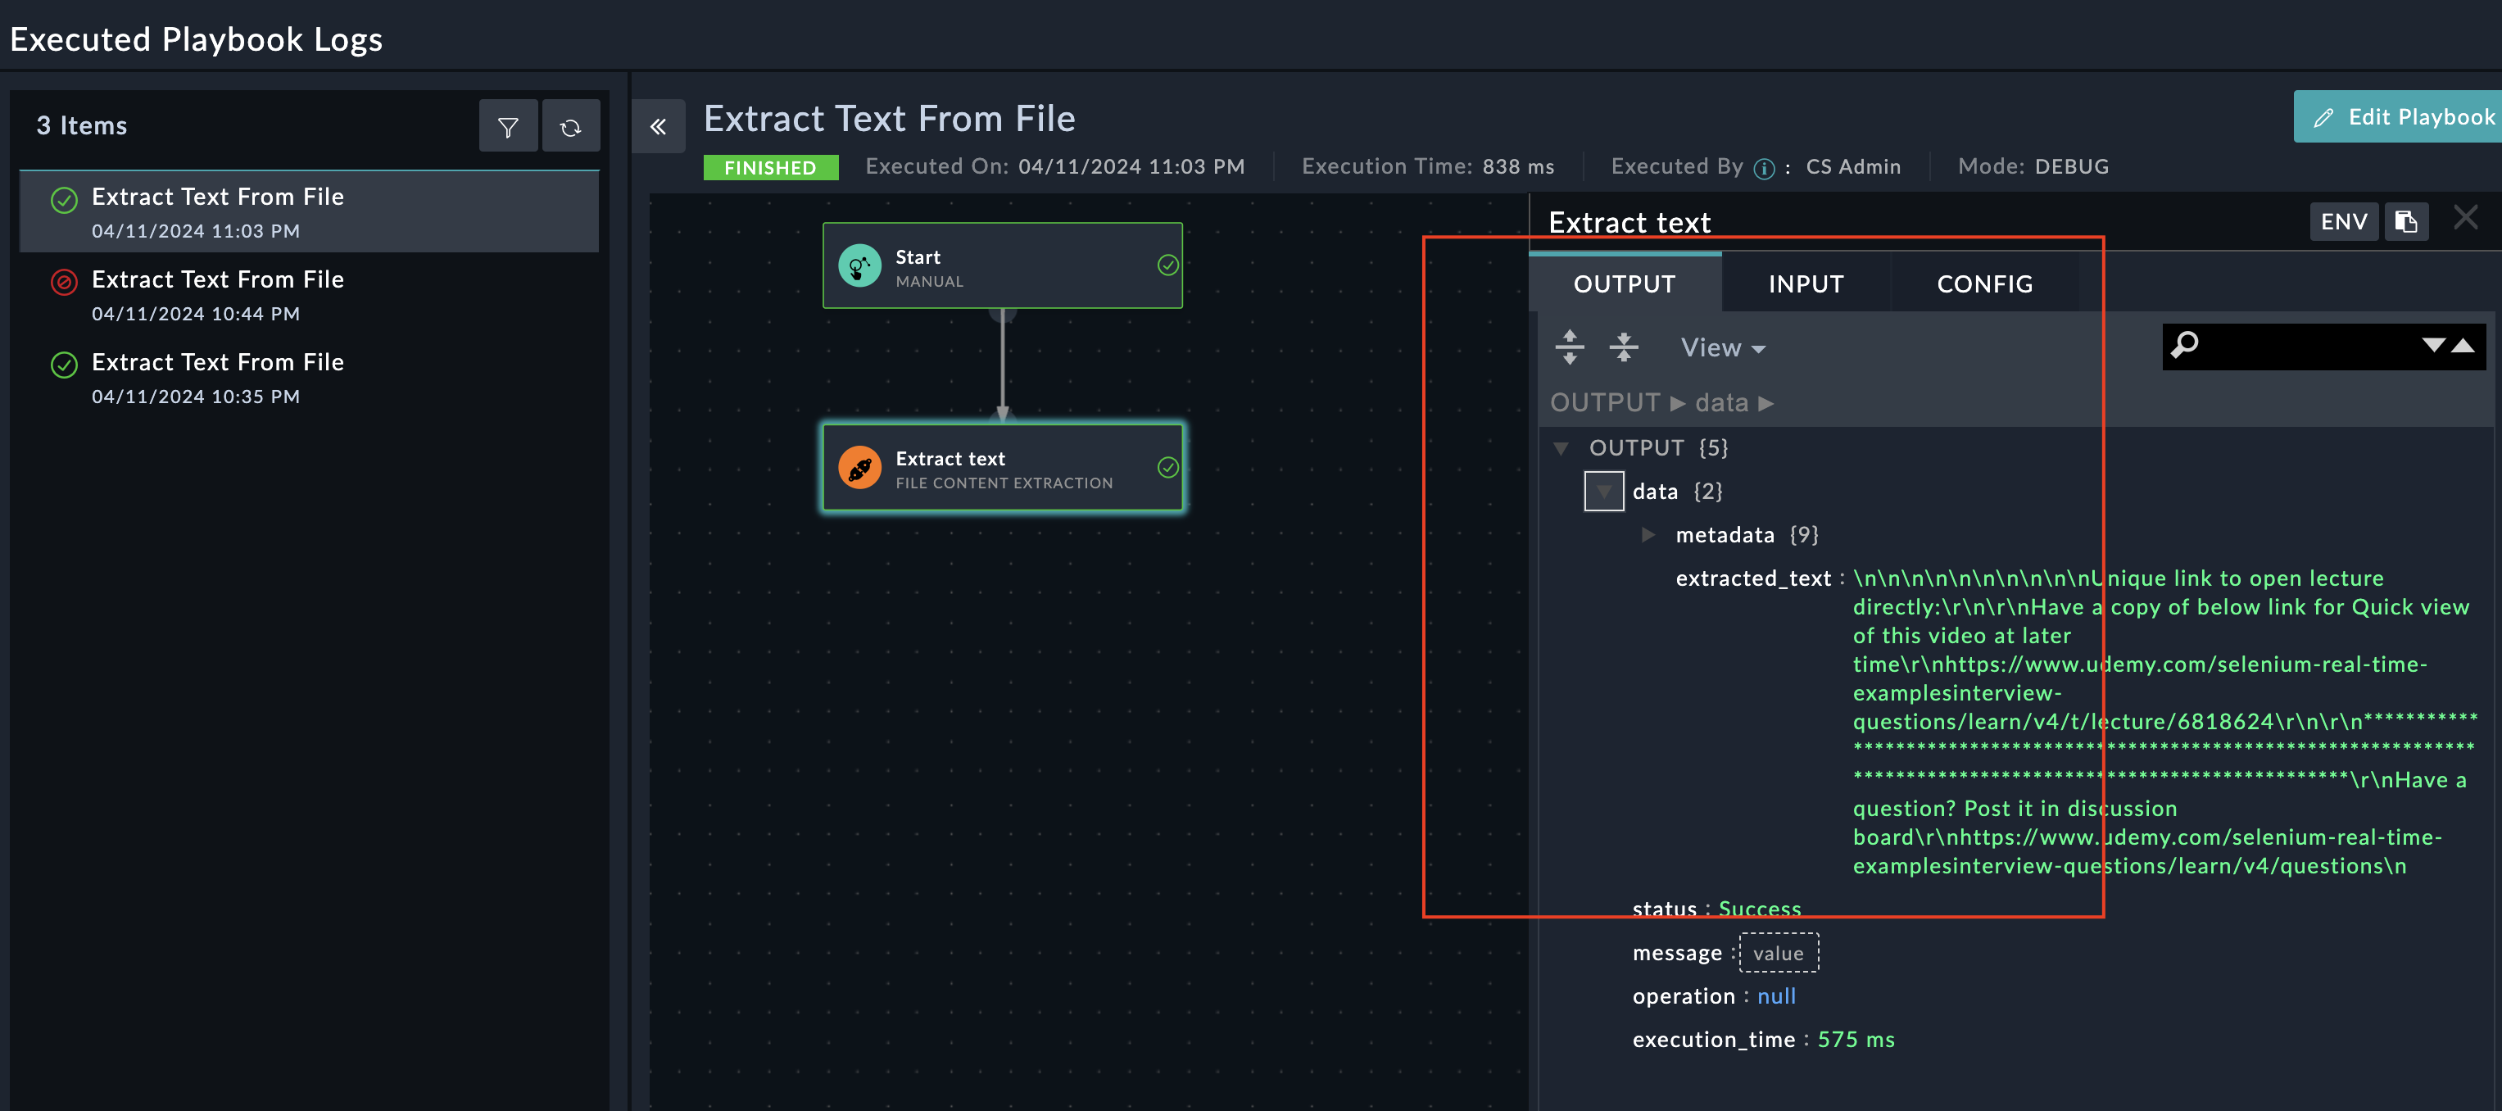The width and height of the screenshot is (2502, 1111).
Task: Click the search magnifier icon
Action: [x=2186, y=346]
